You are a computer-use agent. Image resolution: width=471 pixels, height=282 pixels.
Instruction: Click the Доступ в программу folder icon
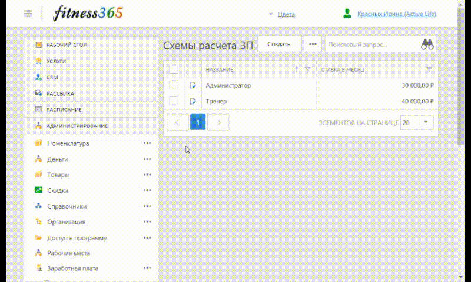38,238
